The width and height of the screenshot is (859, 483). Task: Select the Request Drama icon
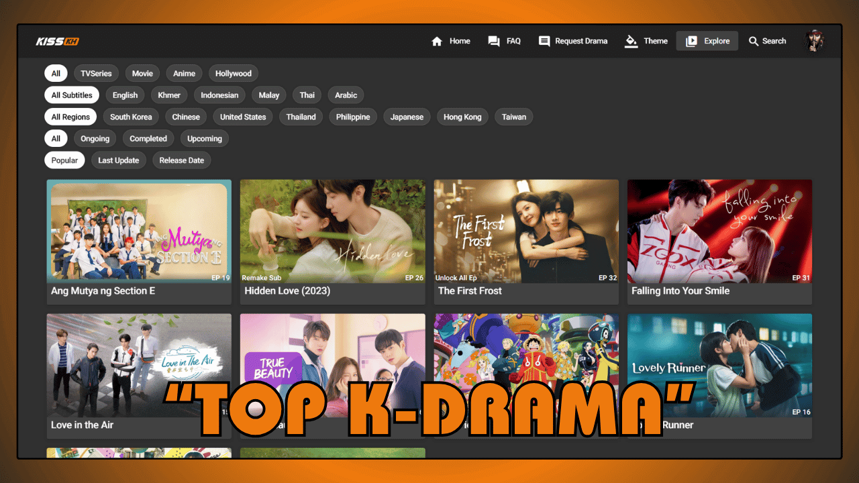pyautogui.click(x=544, y=41)
